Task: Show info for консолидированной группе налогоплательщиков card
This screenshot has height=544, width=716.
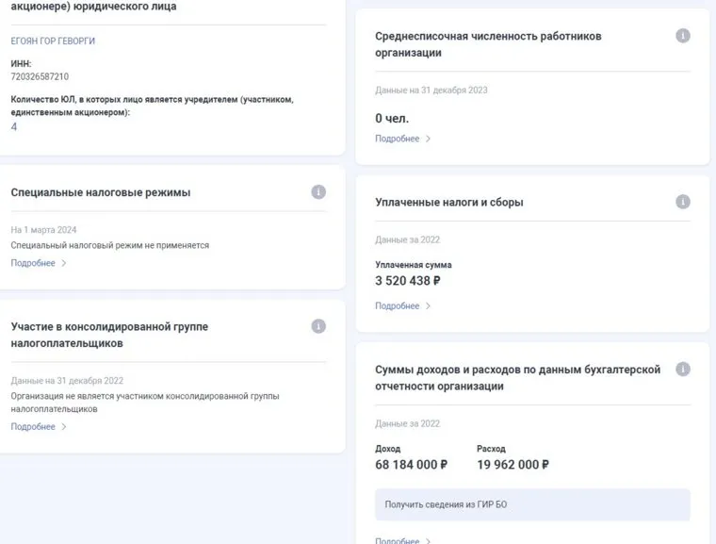Action: (x=318, y=326)
